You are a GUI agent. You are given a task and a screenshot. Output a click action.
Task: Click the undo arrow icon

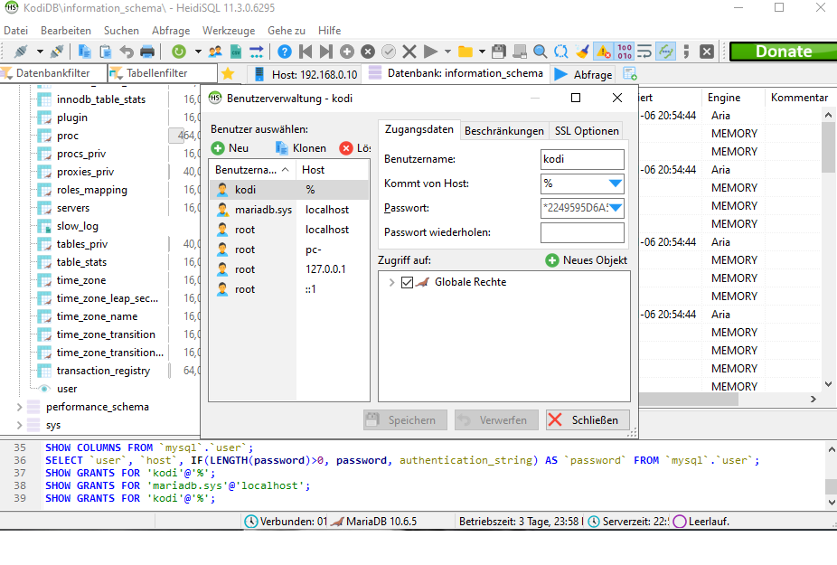[x=127, y=52]
